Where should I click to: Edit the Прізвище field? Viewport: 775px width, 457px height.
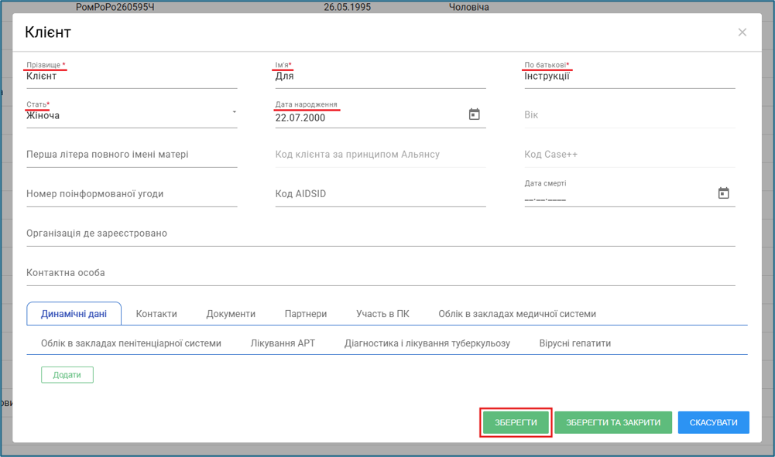click(x=132, y=77)
